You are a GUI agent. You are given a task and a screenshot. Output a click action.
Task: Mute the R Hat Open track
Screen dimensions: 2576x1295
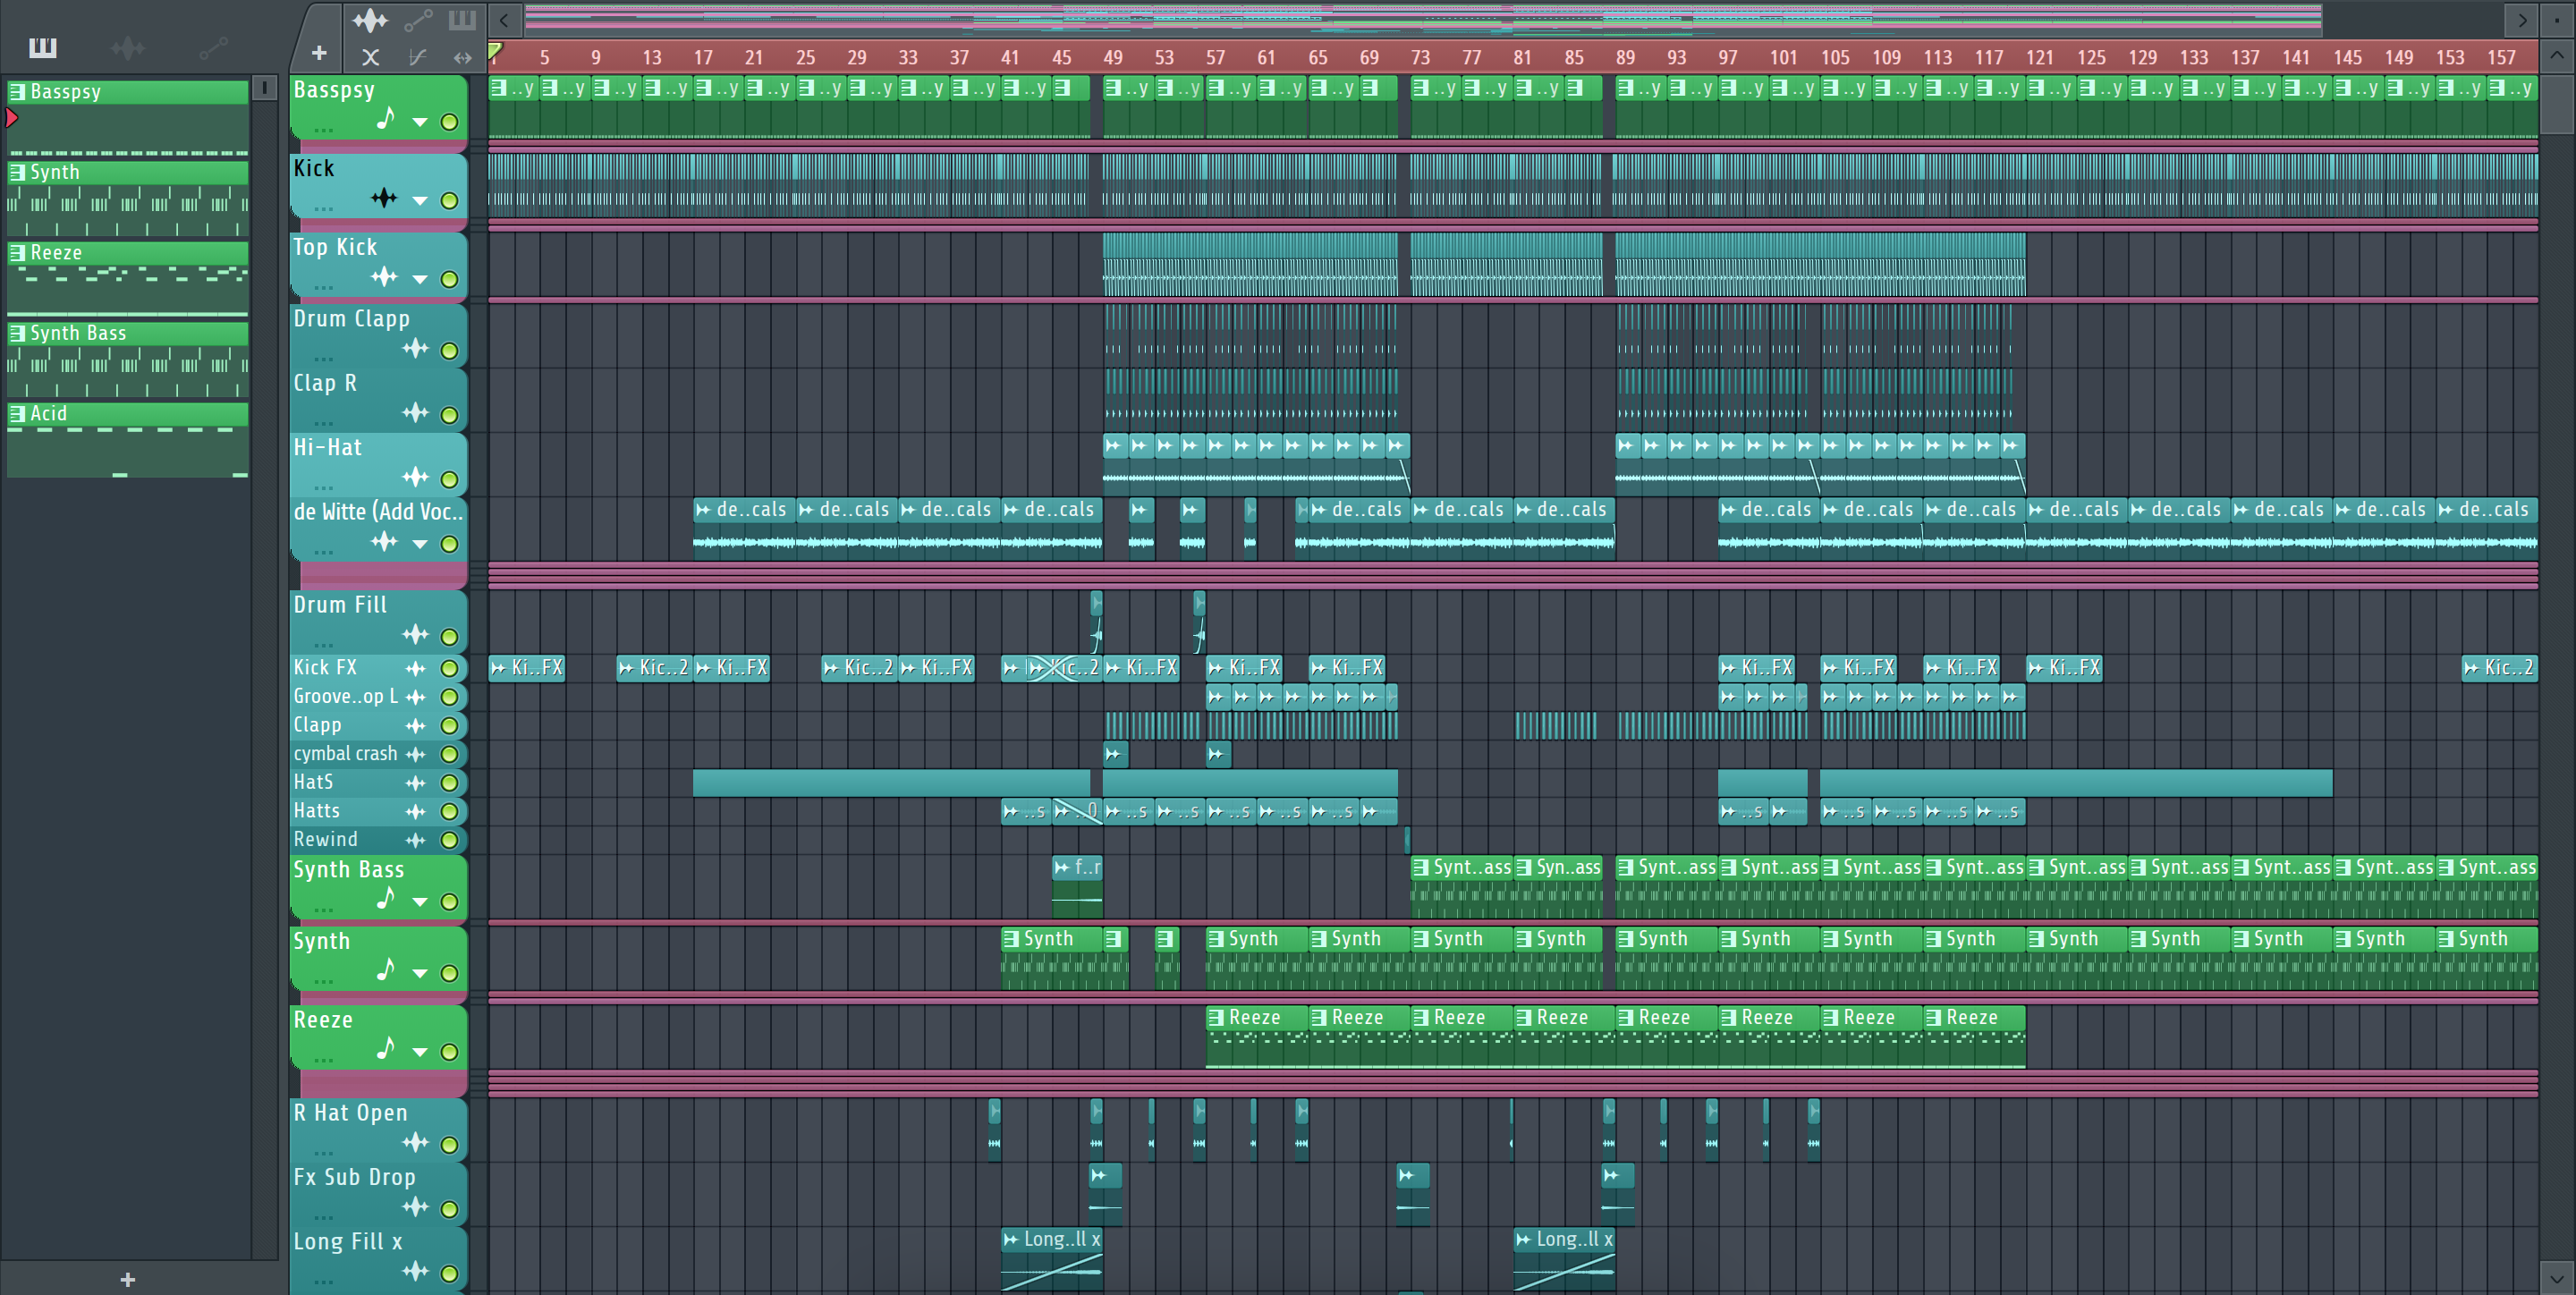[x=450, y=1145]
